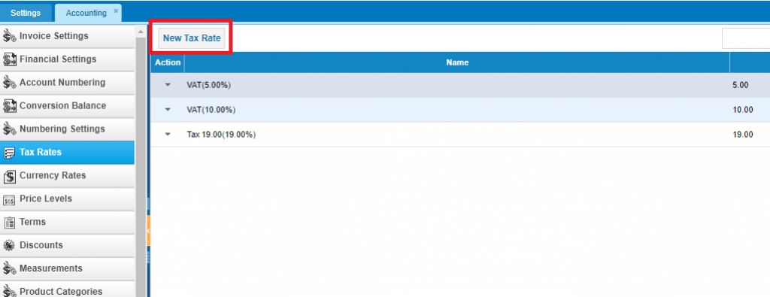The height and width of the screenshot is (297, 770).
Task: Expand the action dropdown for VAT(5.00%)
Action: pos(168,85)
